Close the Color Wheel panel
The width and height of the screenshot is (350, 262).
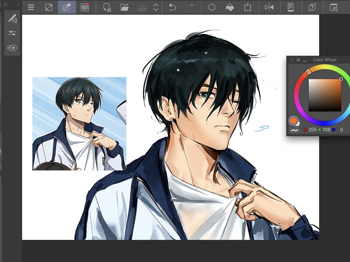298,60
